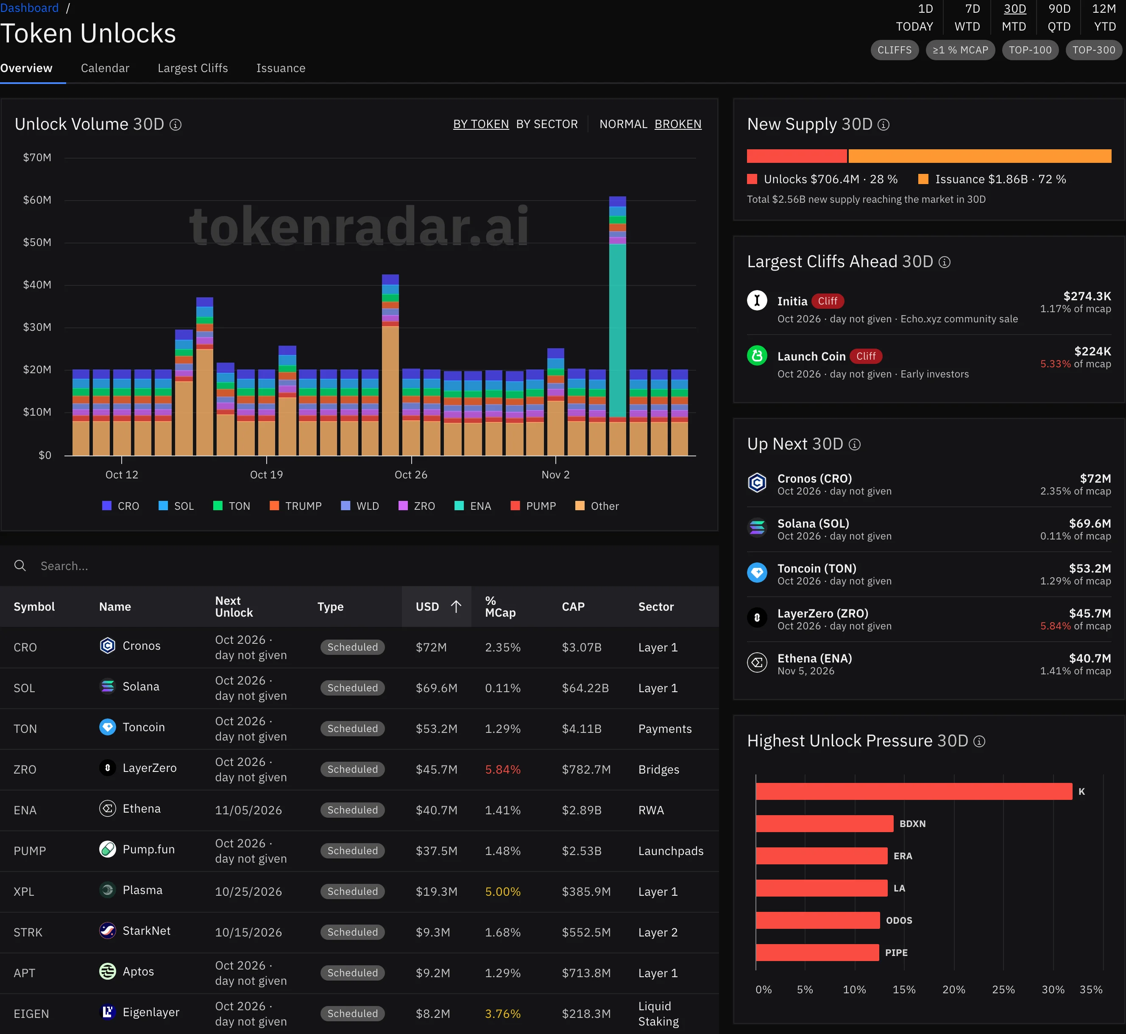Select the 7D WTD time range
The width and height of the screenshot is (1126, 1034).
click(x=967, y=17)
